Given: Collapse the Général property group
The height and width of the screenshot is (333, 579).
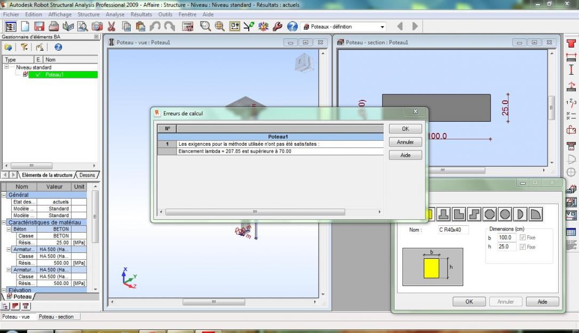Looking at the screenshot, I should pos(4,195).
